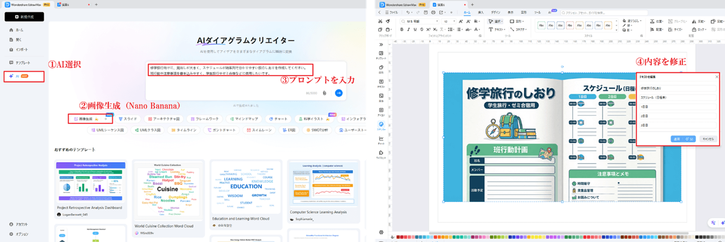Click into the AI prompt text box
Image resolution: width=725 pixels, height=242 pixels.
point(246,81)
